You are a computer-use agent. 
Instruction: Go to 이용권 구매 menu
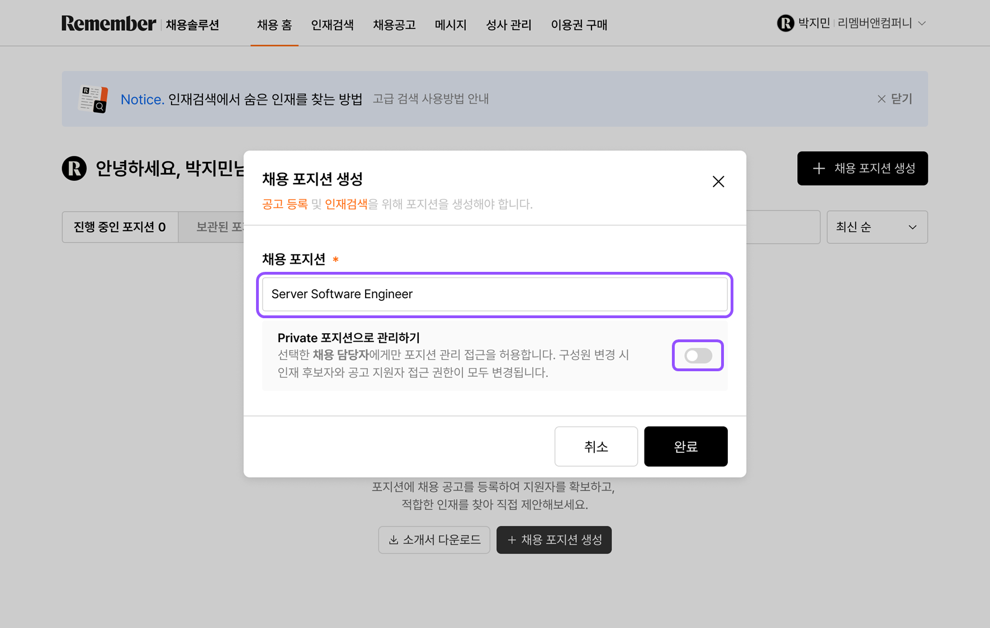pos(579,25)
